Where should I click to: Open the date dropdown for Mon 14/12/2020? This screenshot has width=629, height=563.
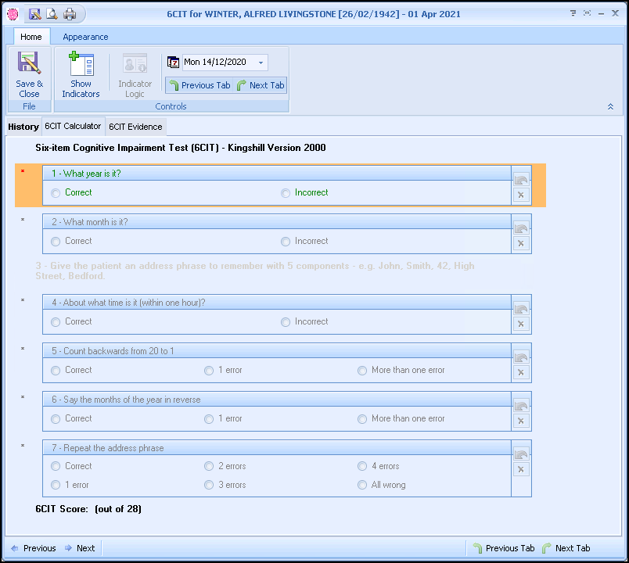pos(261,61)
